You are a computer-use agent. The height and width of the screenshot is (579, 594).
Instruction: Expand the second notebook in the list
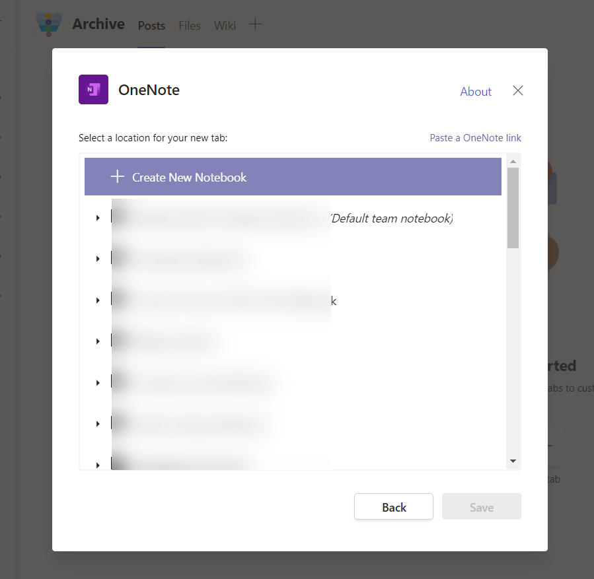[x=98, y=259]
